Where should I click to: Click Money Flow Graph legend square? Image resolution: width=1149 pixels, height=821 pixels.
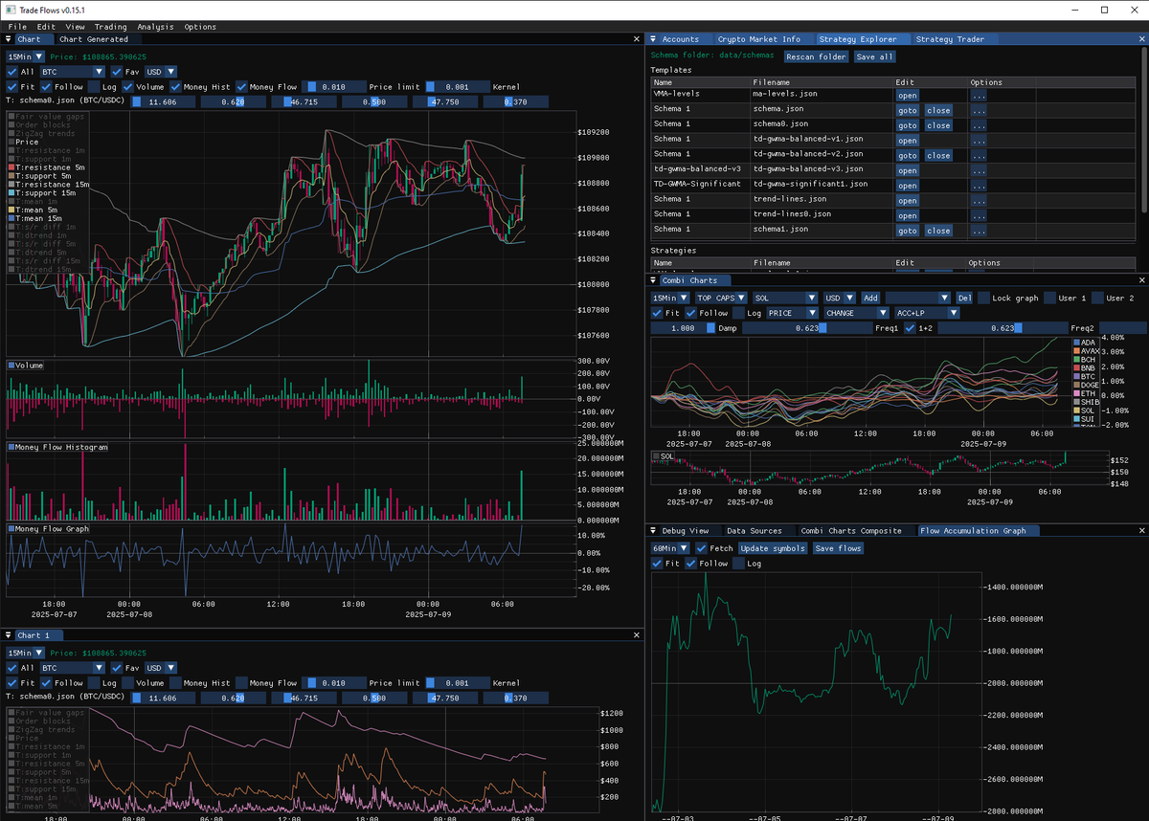(11, 528)
